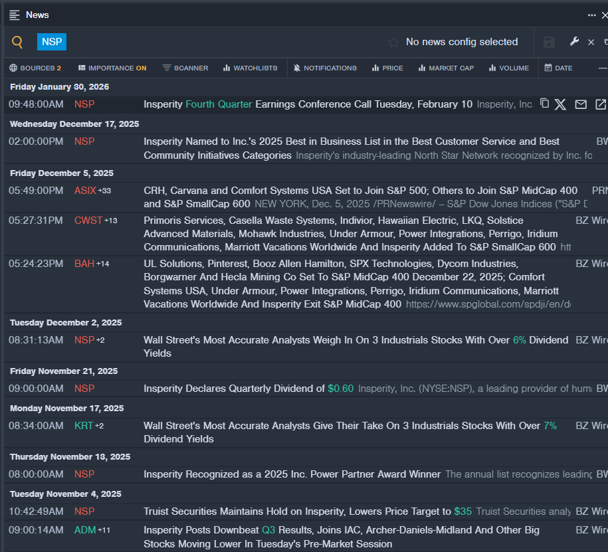The image size is (608, 552).
Task: Open the Sources dropdown
Action: tap(35, 68)
